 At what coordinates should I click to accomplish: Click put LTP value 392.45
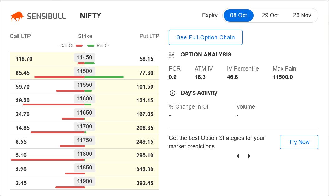pos(145,183)
